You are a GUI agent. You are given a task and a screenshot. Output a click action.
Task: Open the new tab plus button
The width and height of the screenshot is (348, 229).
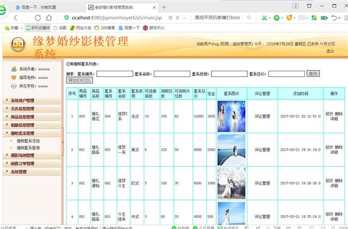click(x=164, y=8)
